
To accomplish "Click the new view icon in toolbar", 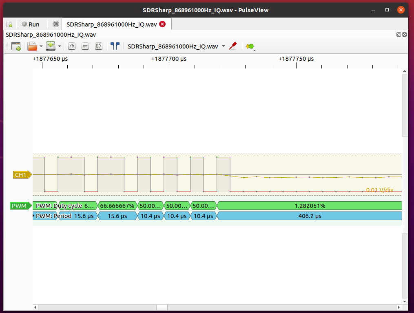I will click(16, 46).
